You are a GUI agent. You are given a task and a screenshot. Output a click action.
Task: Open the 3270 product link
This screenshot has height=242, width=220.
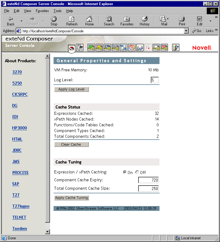click(x=17, y=72)
